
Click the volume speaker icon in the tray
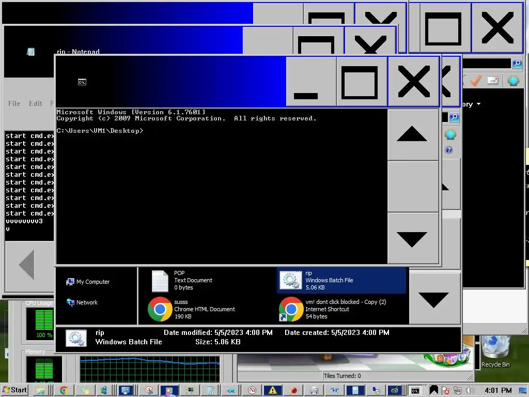tap(470, 391)
